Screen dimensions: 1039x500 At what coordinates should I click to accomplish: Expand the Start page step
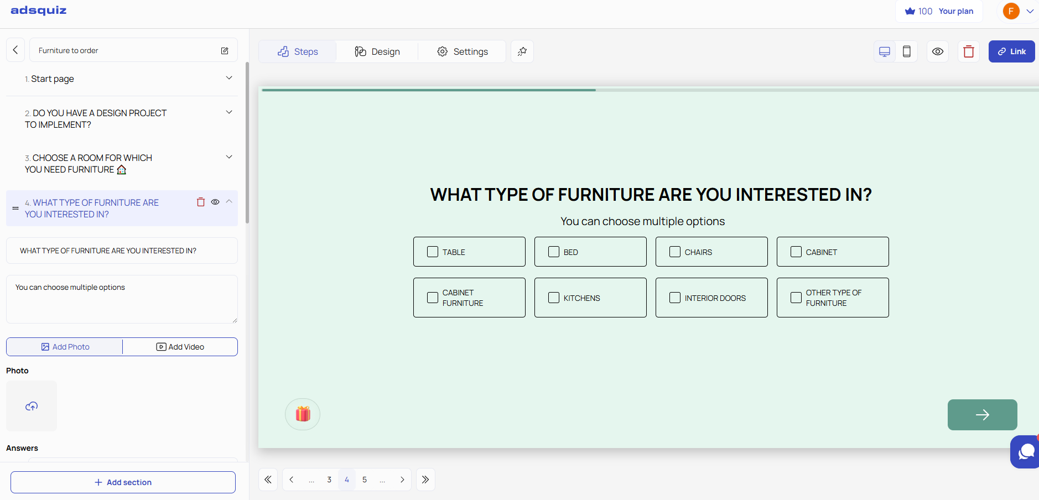pyautogui.click(x=229, y=78)
